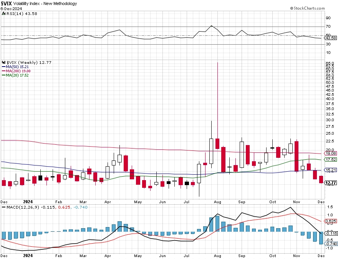The image size is (338, 259).
Task: Click the 12.77 last price tag
Action: [330, 183]
